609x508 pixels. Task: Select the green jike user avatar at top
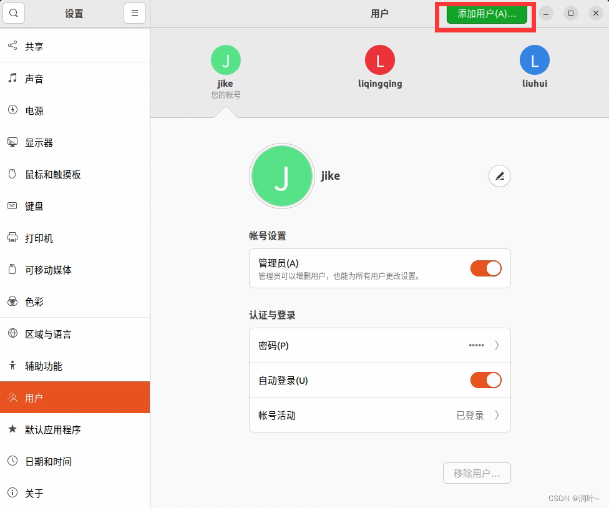click(226, 60)
